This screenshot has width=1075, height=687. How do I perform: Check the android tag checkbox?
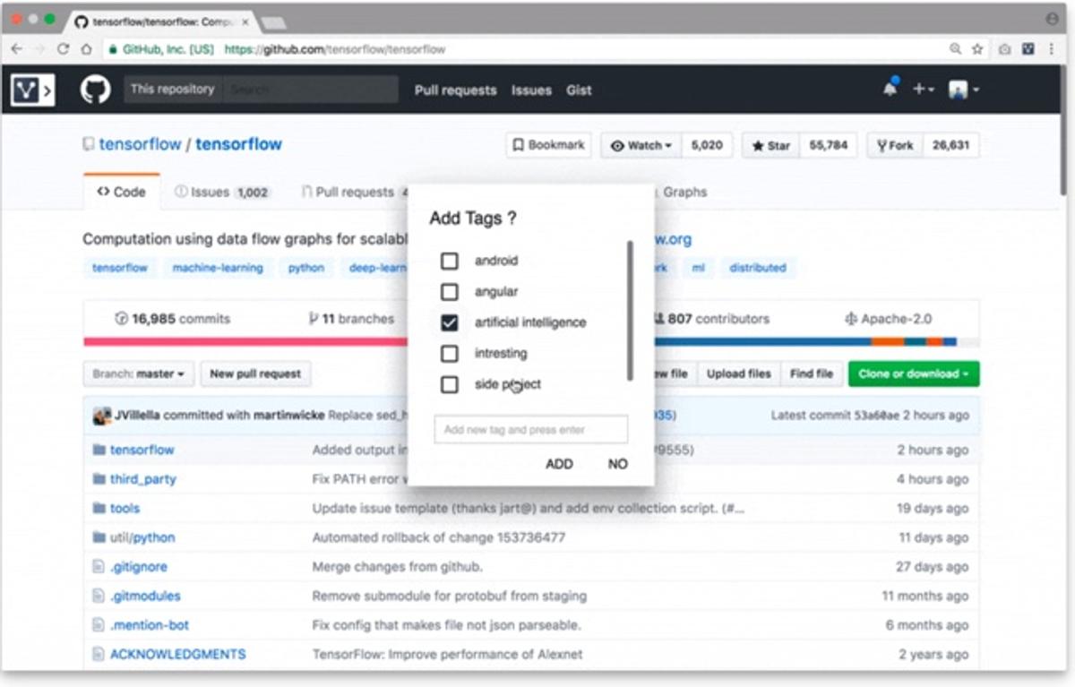tap(450, 261)
